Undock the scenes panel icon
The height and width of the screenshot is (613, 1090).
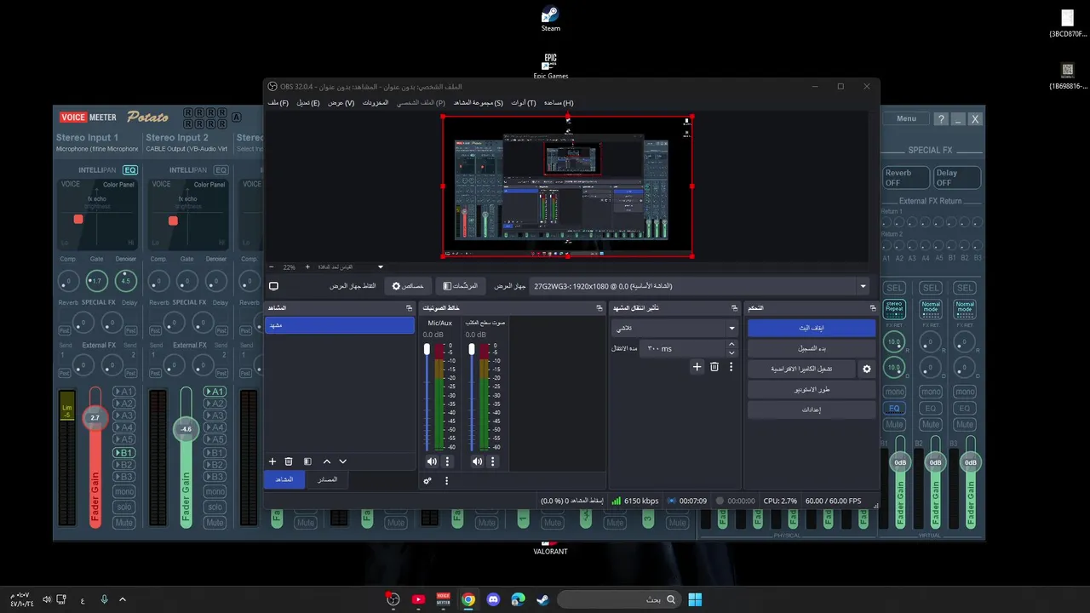(410, 307)
